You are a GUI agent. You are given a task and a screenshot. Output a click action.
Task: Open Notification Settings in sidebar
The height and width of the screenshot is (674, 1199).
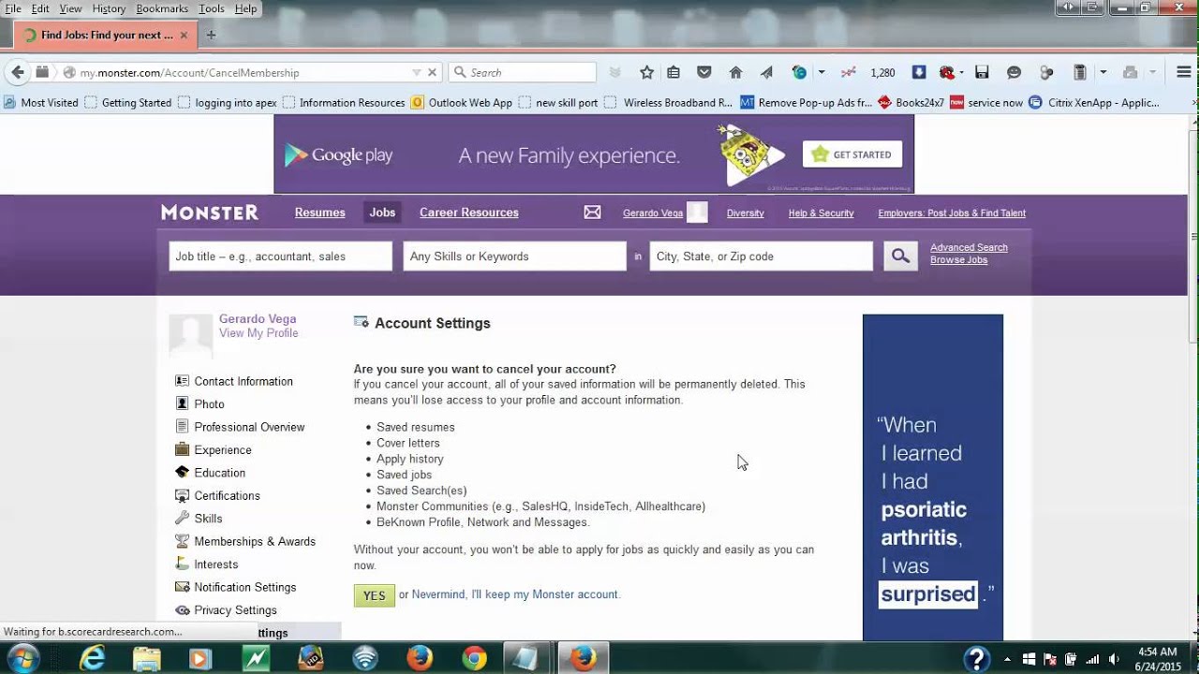click(x=244, y=587)
